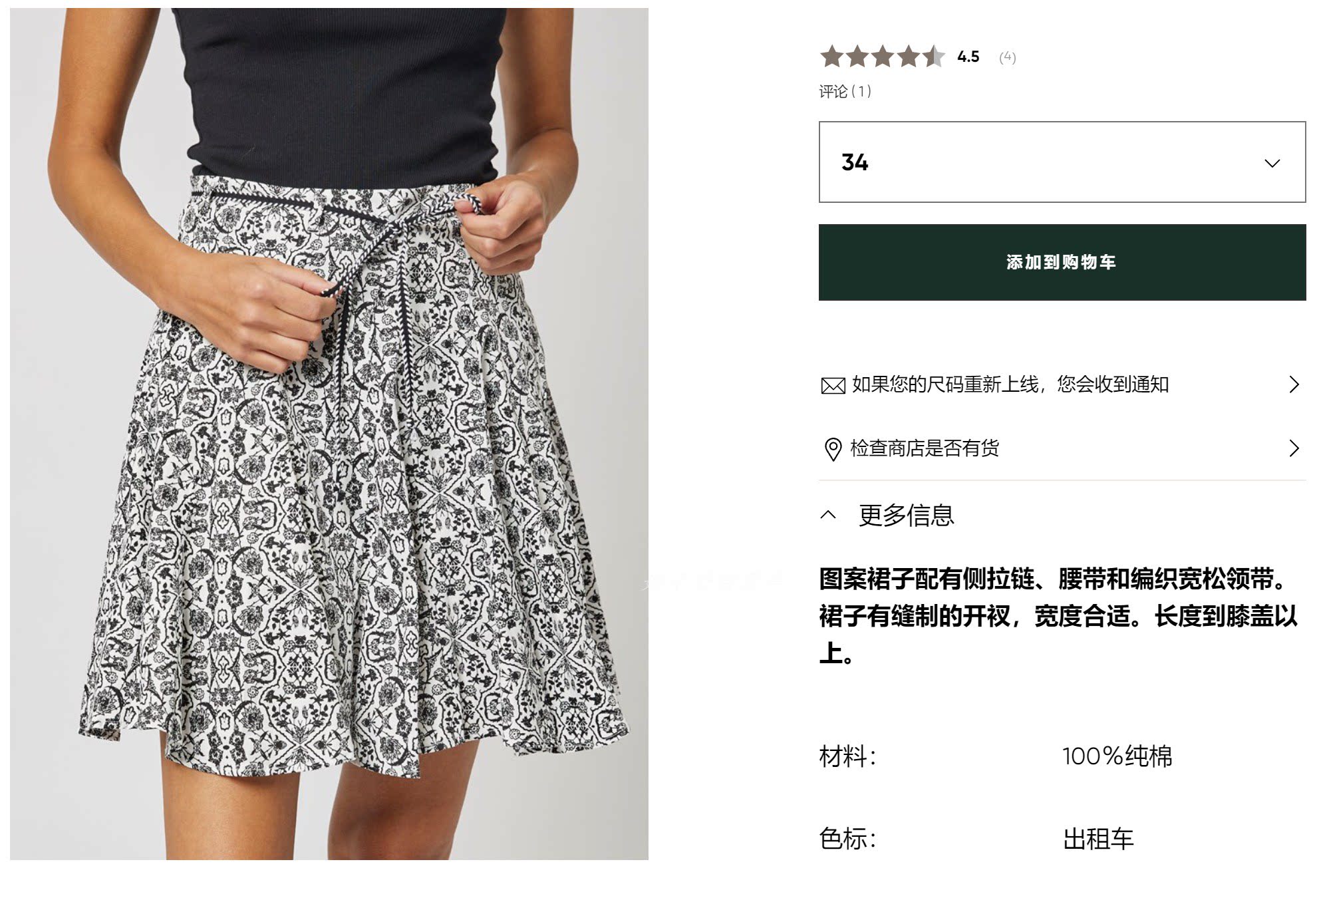This screenshot has height=904, width=1319.
Task: Click the size dropdown chevron arrow
Action: tap(1272, 164)
